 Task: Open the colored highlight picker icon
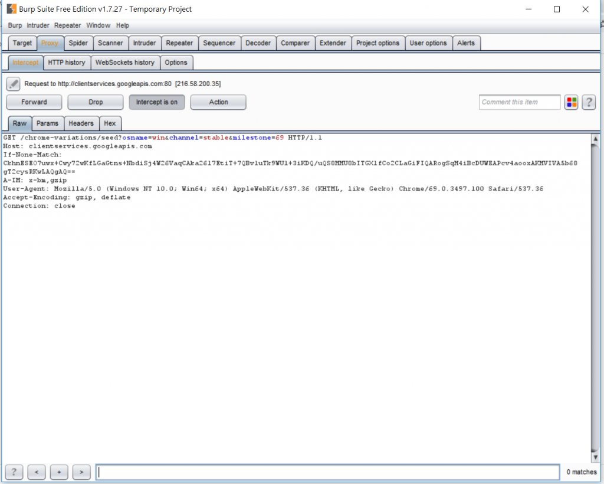point(571,102)
